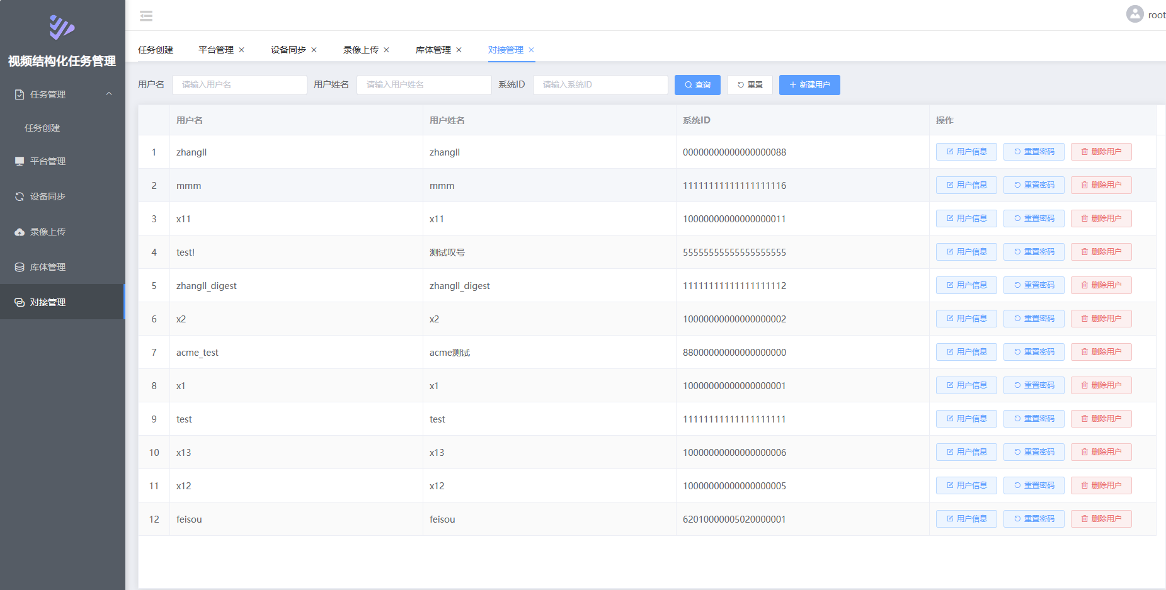Delete user x11

click(x=1101, y=218)
